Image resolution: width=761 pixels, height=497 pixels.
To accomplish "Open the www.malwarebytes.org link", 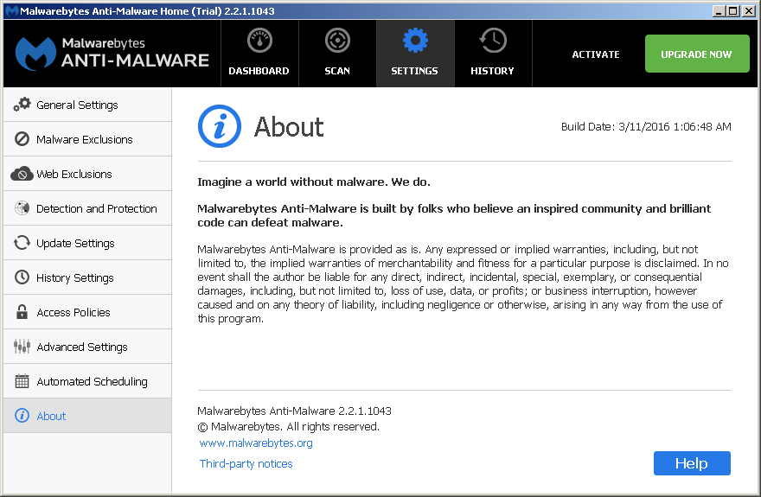I will (x=256, y=443).
